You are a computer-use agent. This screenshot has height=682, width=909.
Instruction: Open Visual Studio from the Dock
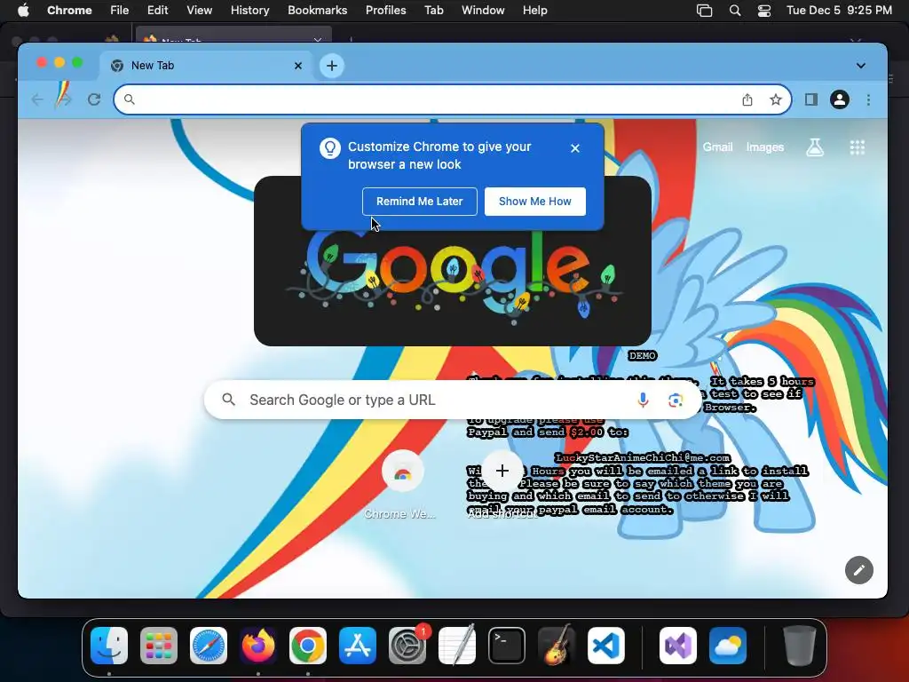[x=678, y=646]
